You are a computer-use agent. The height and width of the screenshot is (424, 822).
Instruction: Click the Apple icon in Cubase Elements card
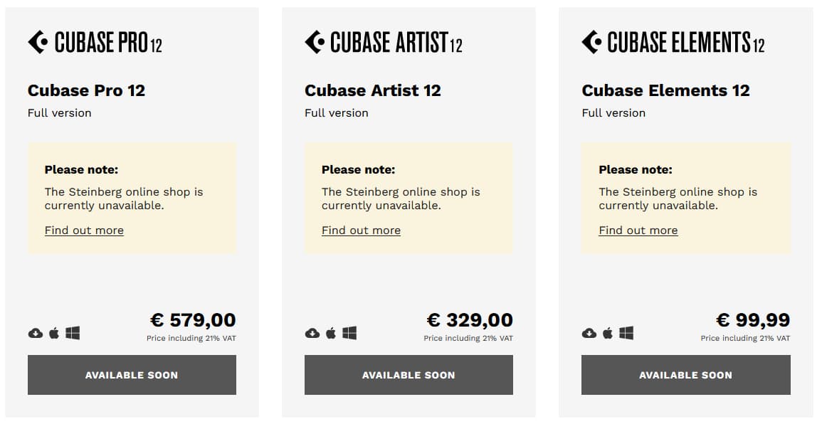[608, 333]
